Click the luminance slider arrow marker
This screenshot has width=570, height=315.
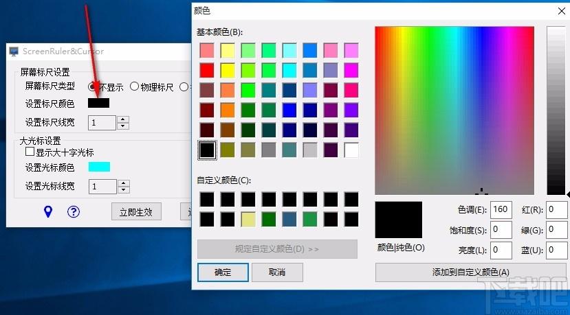(x=567, y=194)
